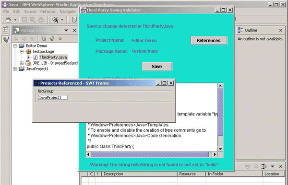Screen dimensions: 288x185
Task: Click JavaProject1 in listGroup list
Action: coord(52,98)
